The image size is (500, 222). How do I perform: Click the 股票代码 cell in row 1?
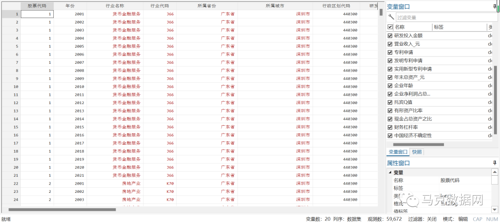(x=37, y=14)
